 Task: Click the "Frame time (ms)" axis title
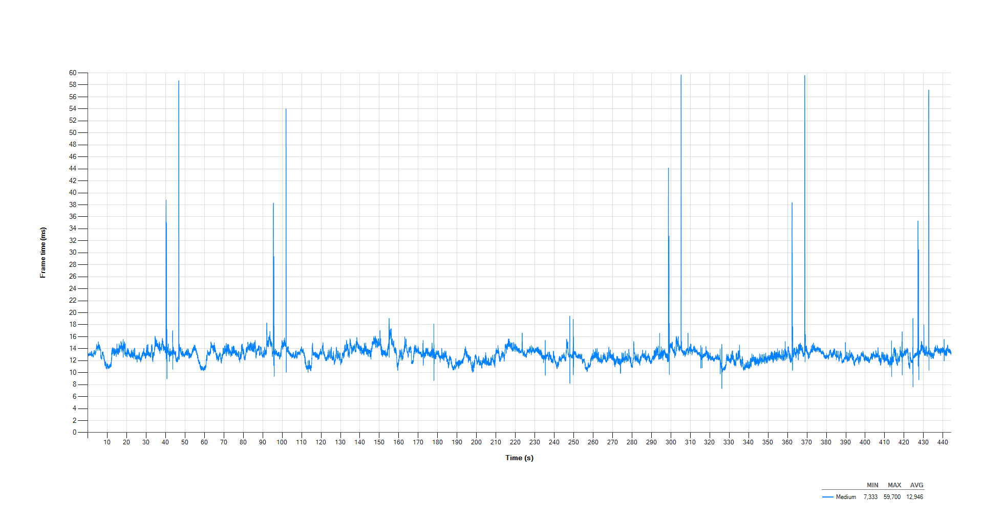(x=43, y=253)
